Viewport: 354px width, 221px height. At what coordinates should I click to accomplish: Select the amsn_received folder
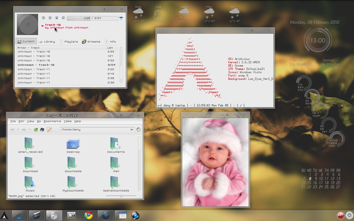click(30, 145)
